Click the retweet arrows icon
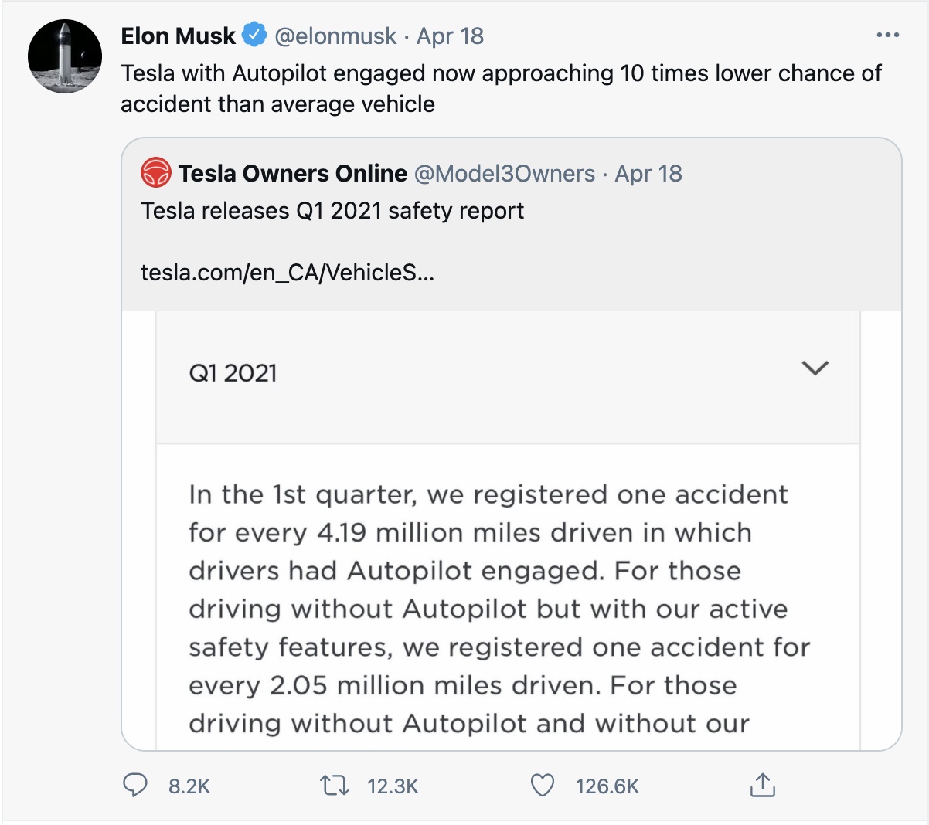Screen dimensions: 929x825 click(x=334, y=786)
